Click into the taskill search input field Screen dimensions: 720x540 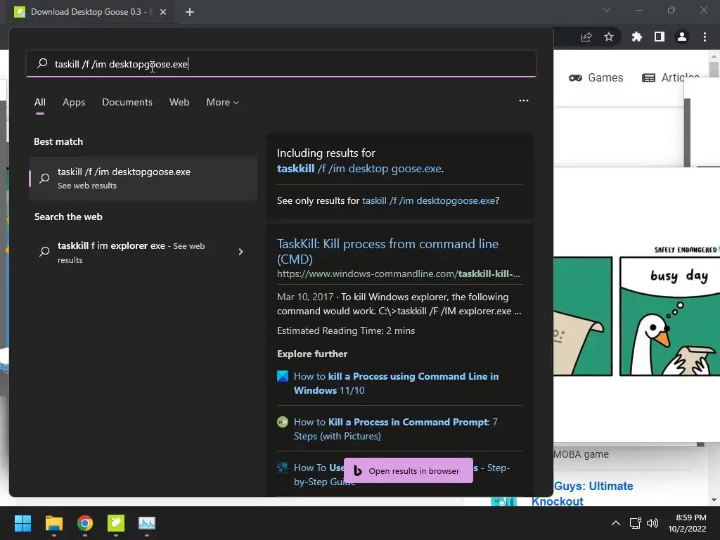(281, 63)
